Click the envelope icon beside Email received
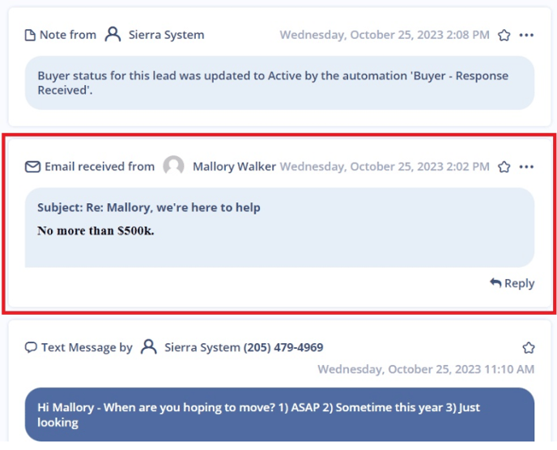Viewport: 557px width, 450px height. (x=32, y=167)
